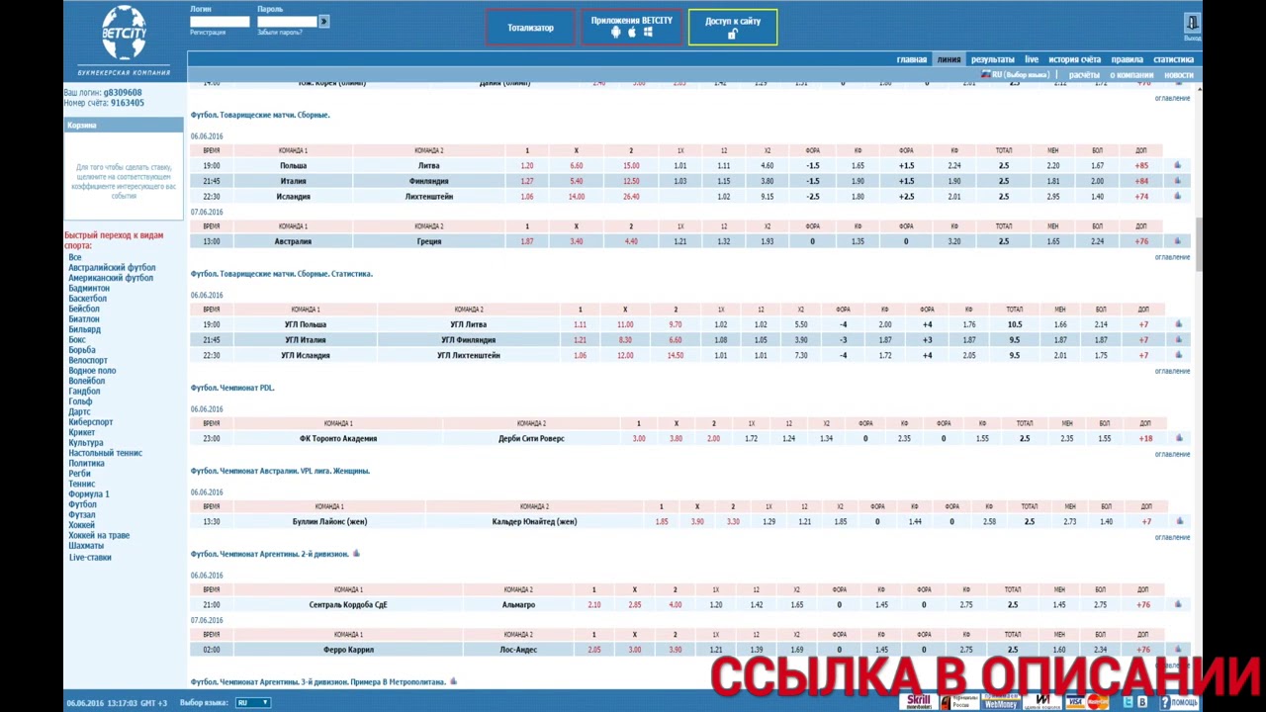1266x712 pixels.
Task: Click the расчёты link
Action: pyautogui.click(x=1084, y=75)
